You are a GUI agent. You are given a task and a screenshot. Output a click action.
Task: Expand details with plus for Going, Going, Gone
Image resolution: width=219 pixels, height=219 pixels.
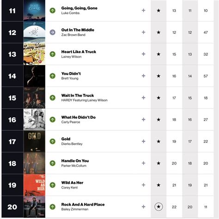pyautogui.click(x=144, y=10)
